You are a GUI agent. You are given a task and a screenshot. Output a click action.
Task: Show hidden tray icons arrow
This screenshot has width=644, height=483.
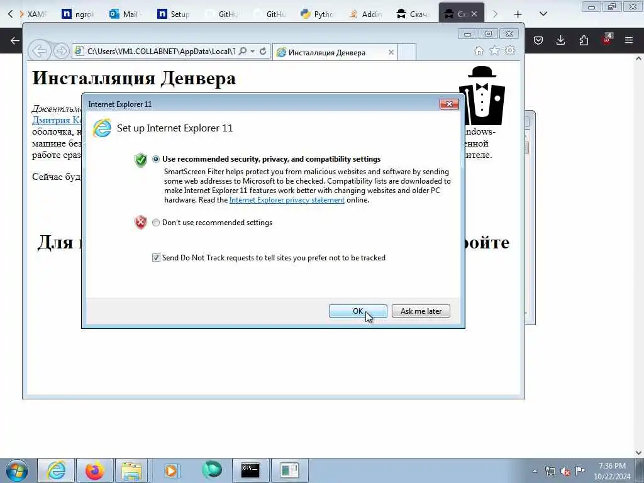pyautogui.click(x=535, y=471)
